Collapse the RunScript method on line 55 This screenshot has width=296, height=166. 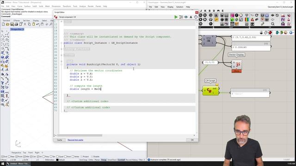point(62,65)
